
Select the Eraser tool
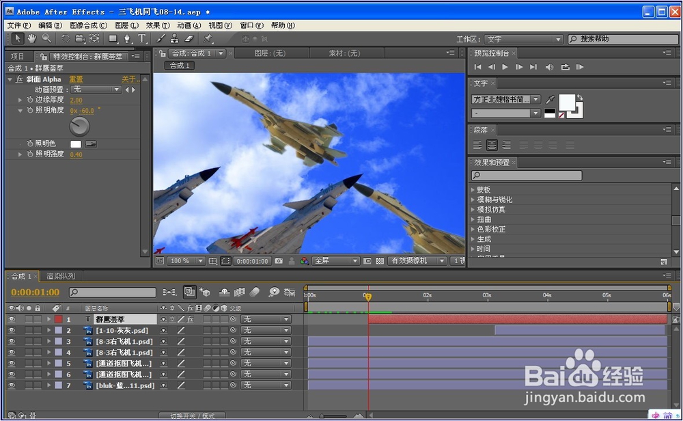pyautogui.click(x=189, y=39)
